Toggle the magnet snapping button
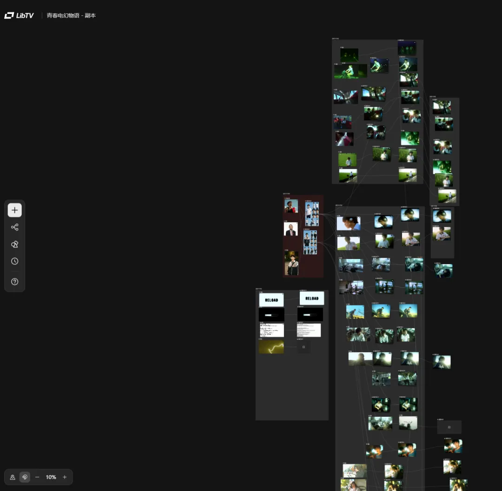502x491 pixels. coord(25,477)
